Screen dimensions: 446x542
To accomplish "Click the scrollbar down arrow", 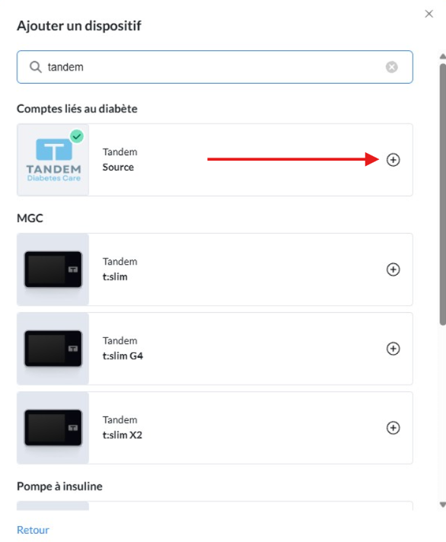I will (x=442, y=505).
